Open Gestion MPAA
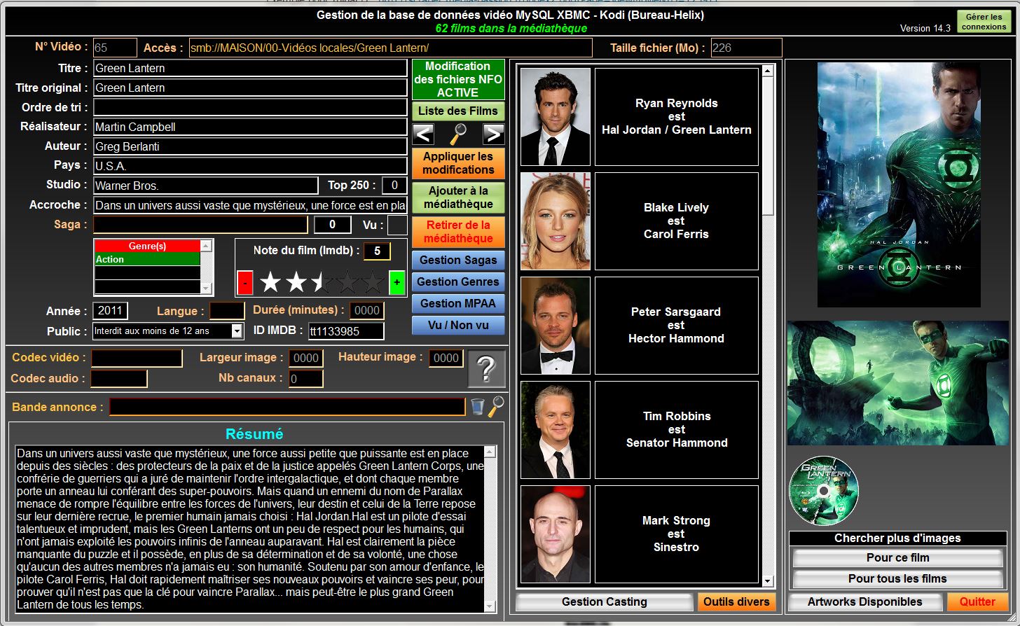 coord(458,303)
